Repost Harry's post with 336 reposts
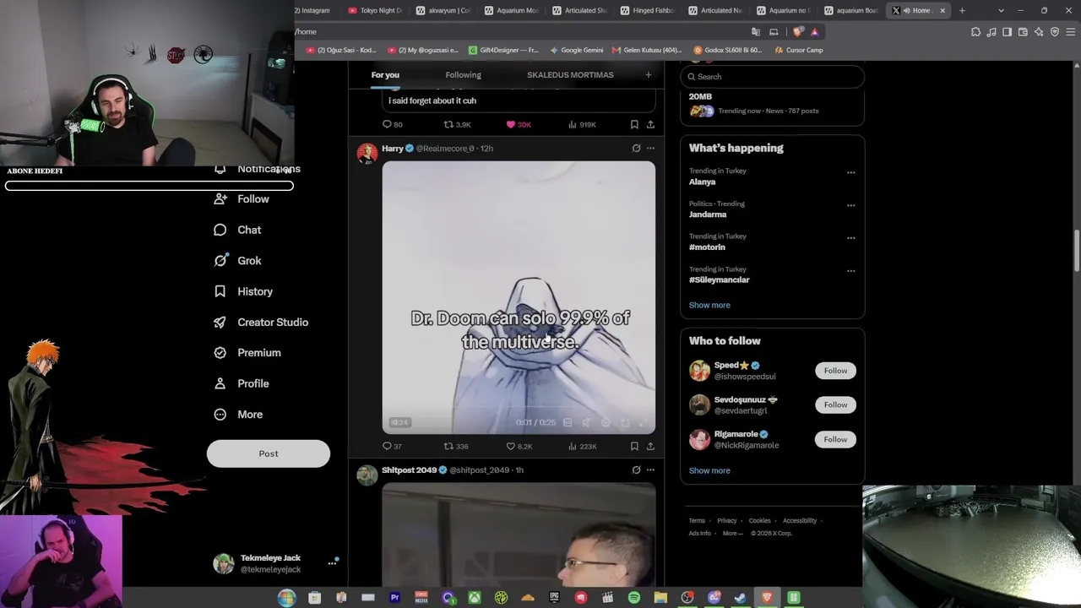The width and height of the screenshot is (1081, 608). coord(456,446)
